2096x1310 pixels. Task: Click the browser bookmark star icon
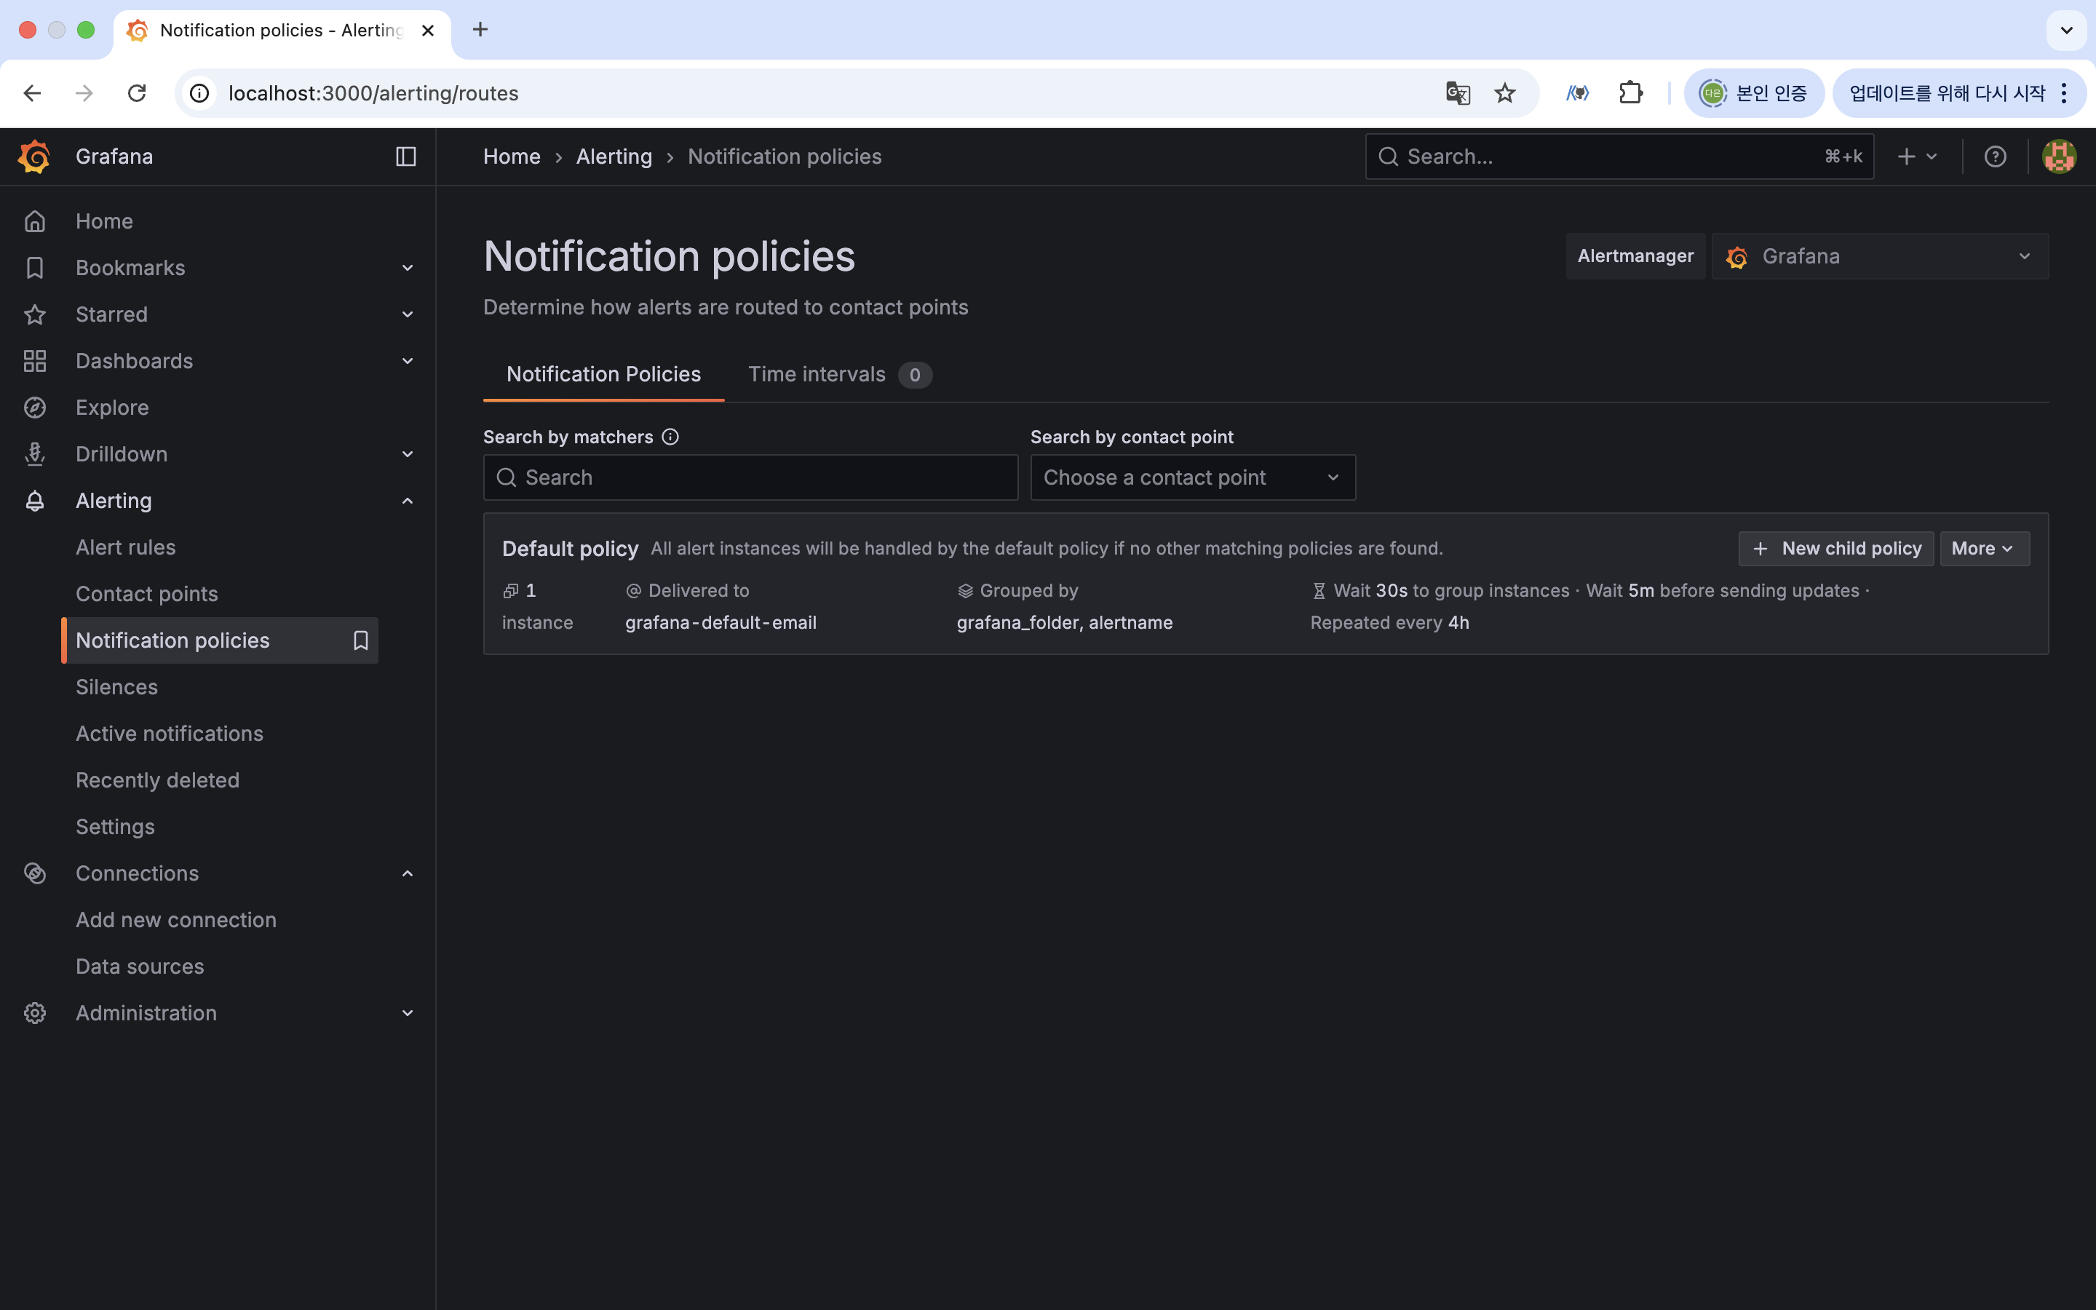tap(1505, 92)
